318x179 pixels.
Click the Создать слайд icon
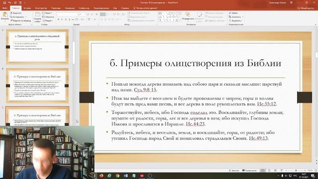(38, 14)
